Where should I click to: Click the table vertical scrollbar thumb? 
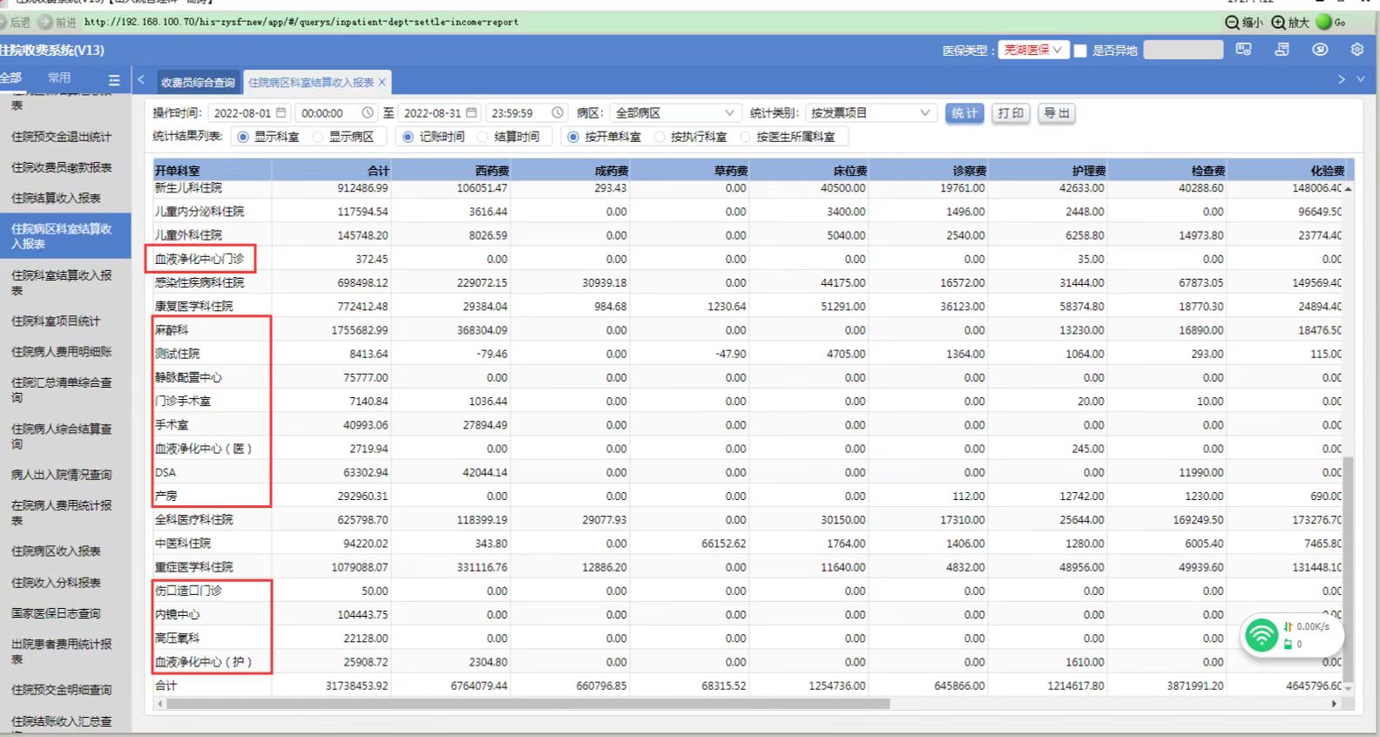1348,568
